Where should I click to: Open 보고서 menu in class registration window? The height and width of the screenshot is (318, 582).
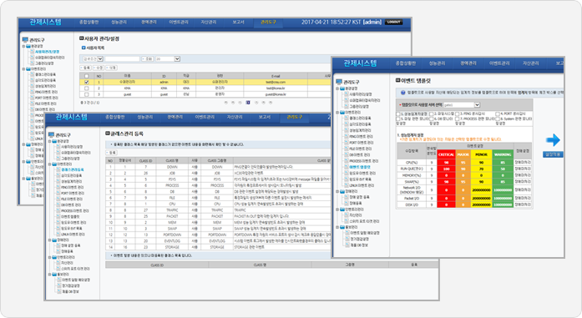265,117
